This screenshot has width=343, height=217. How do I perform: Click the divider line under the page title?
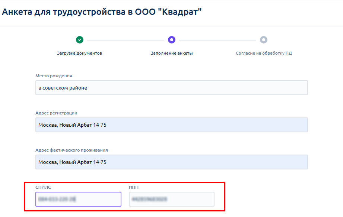[x=171, y=26]
